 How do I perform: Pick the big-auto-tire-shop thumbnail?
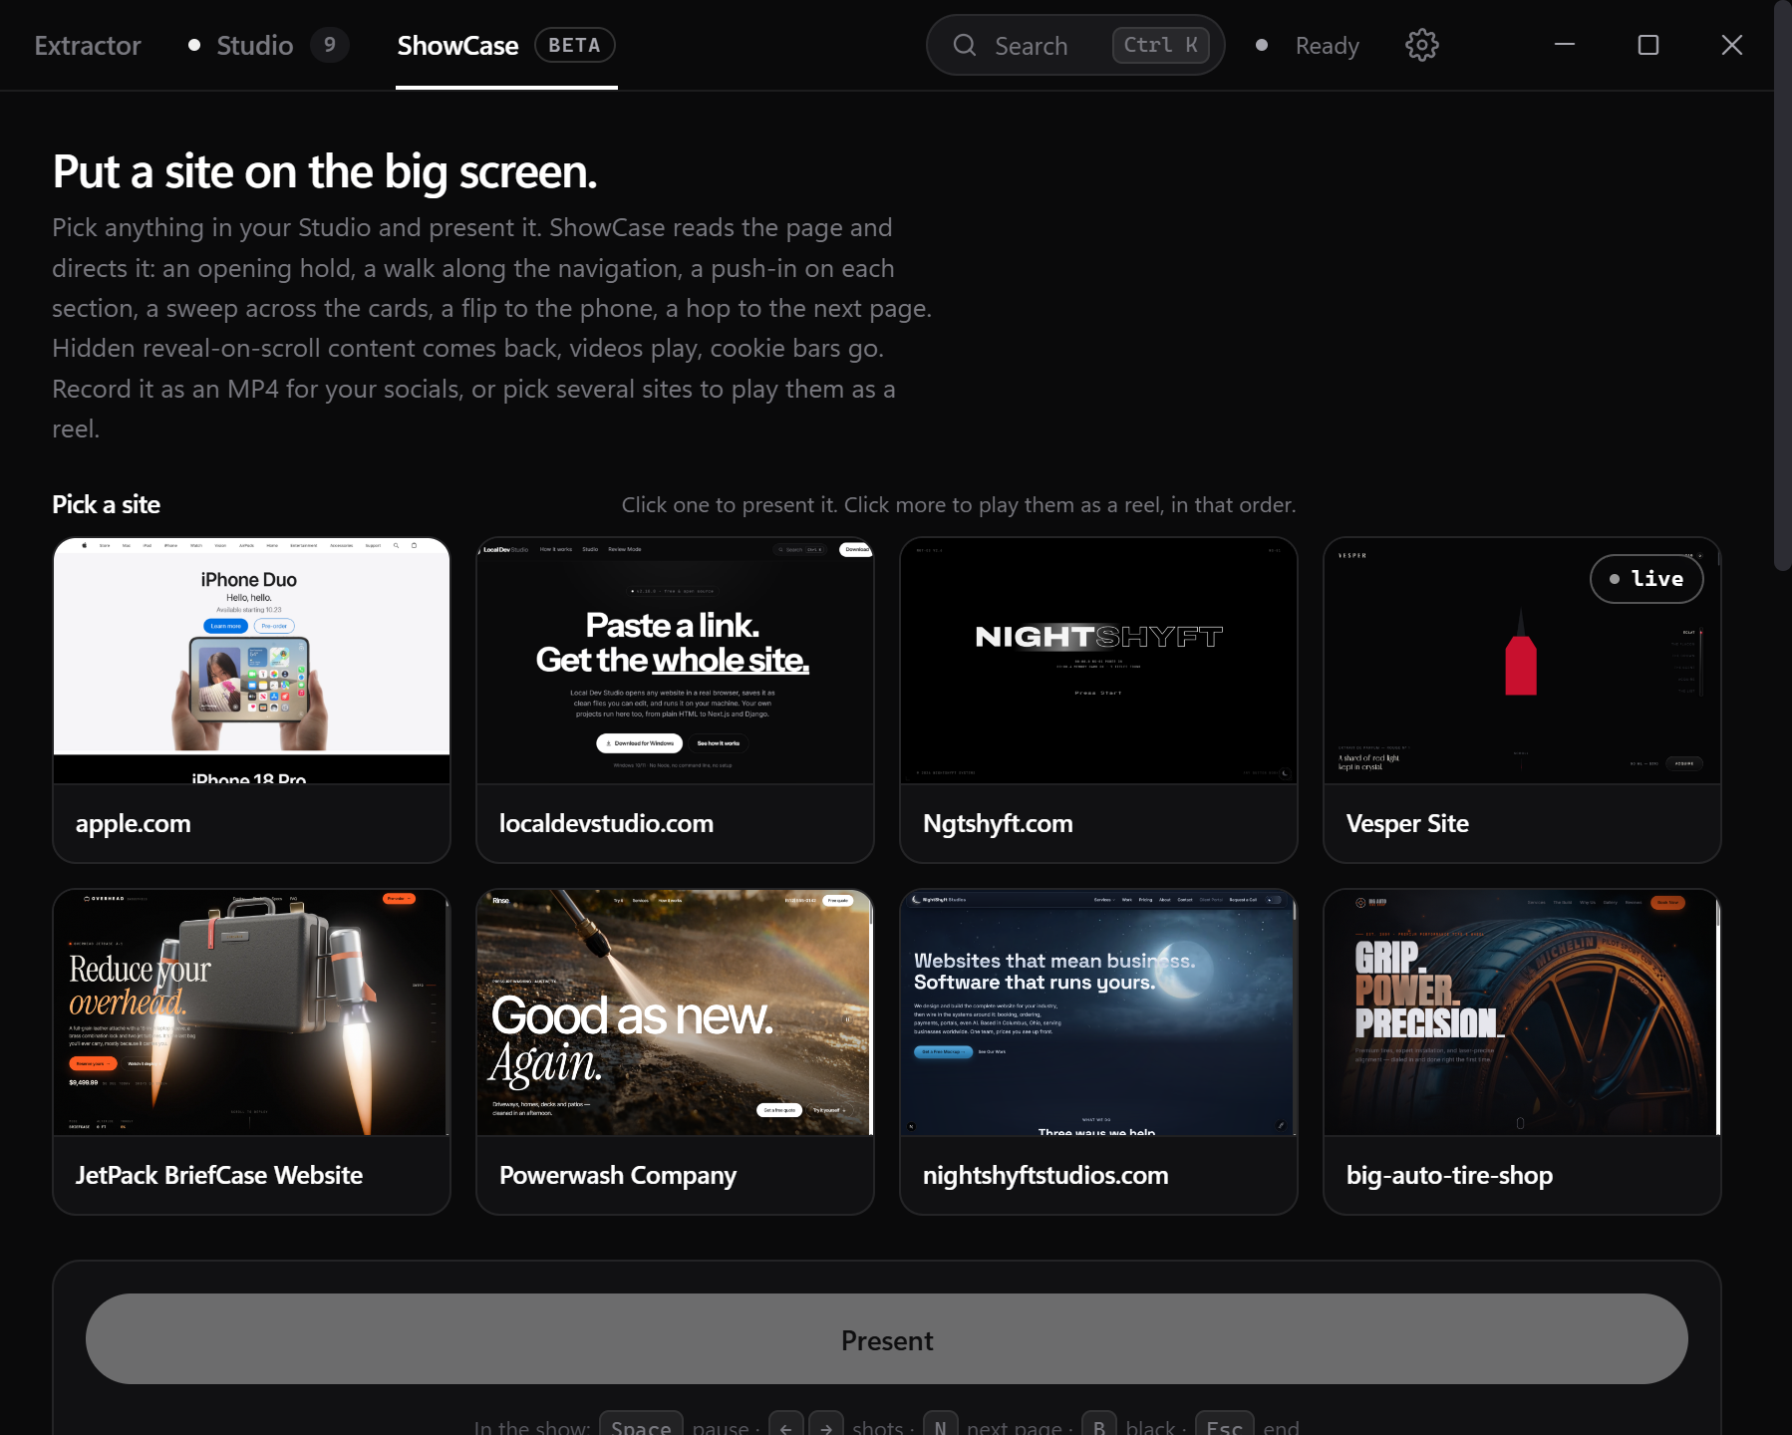point(1522,1012)
